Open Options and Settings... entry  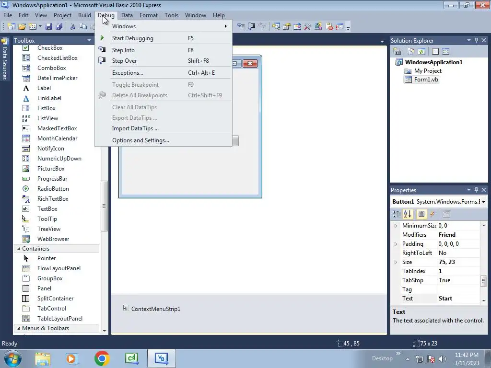point(164,140)
